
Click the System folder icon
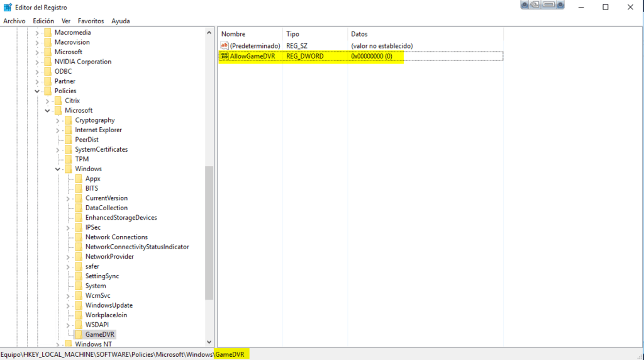tap(79, 286)
